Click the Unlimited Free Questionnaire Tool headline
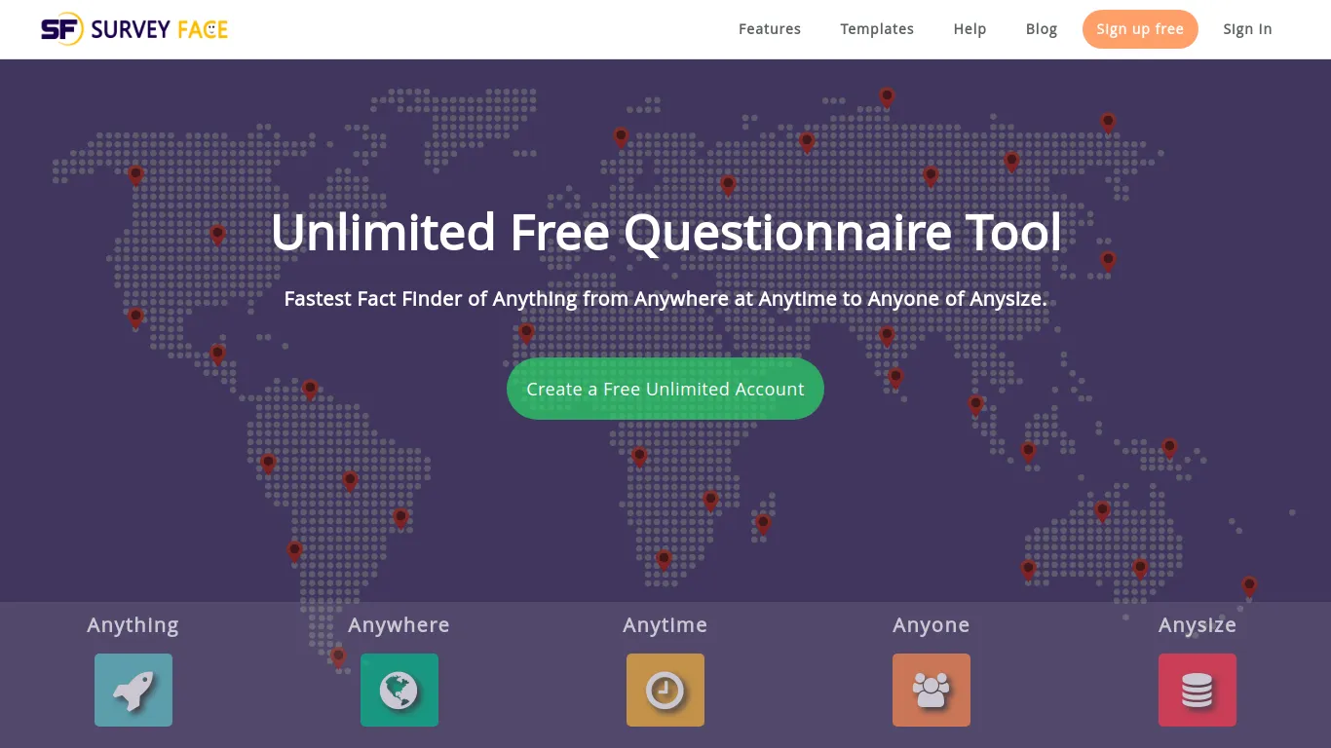Image resolution: width=1331 pixels, height=748 pixels. pyautogui.click(x=665, y=232)
